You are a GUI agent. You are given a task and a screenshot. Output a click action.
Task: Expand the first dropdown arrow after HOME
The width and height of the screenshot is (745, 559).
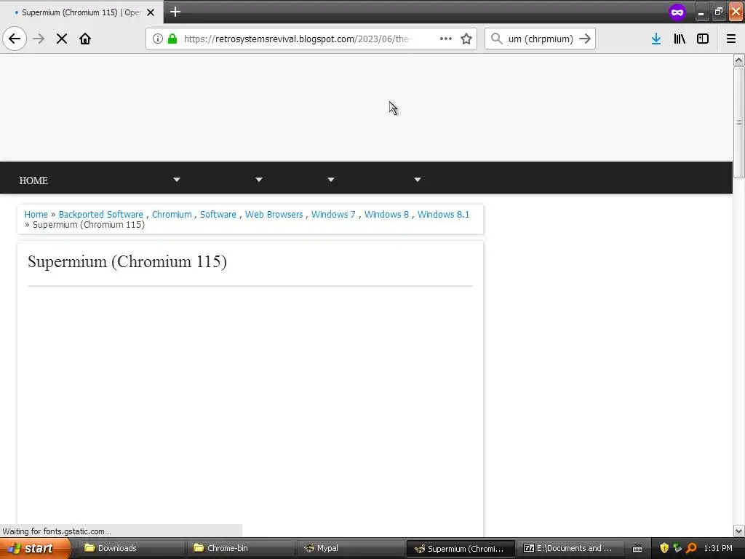pos(177,180)
